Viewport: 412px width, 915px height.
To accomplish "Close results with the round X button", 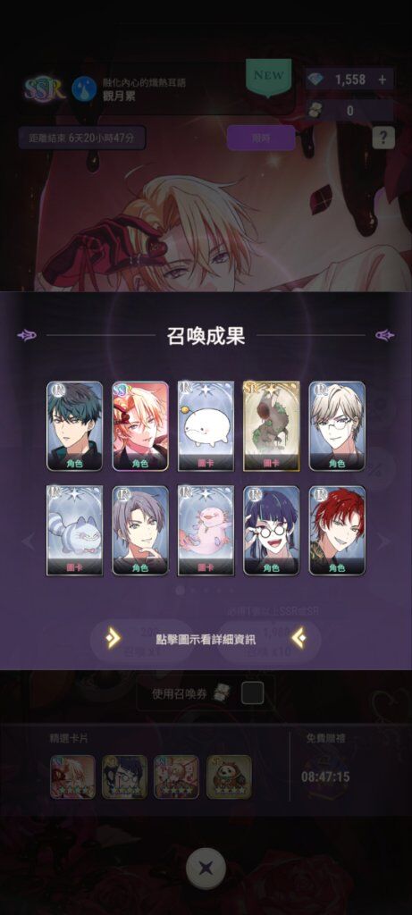I will 206,869.
